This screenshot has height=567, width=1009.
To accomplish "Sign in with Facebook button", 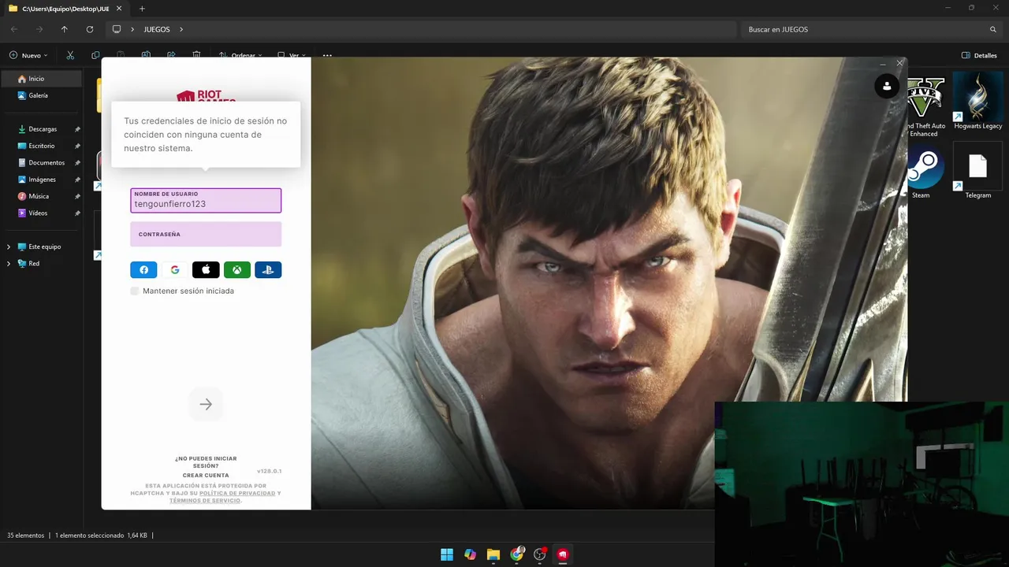I will (143, 270).
